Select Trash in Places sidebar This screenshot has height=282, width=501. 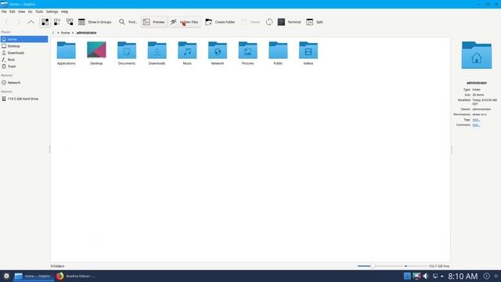(x=24, y=67)
